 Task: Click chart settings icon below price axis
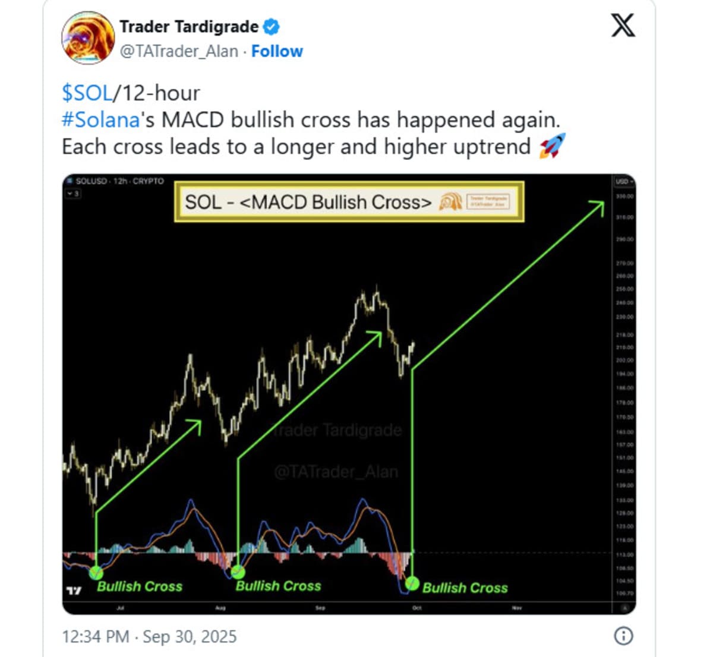[x=624, y=608]
